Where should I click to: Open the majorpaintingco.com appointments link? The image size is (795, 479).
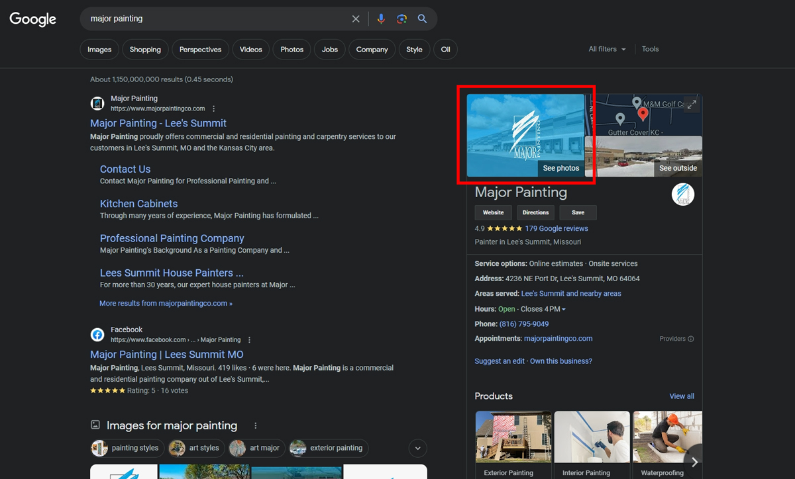point(558,339)
